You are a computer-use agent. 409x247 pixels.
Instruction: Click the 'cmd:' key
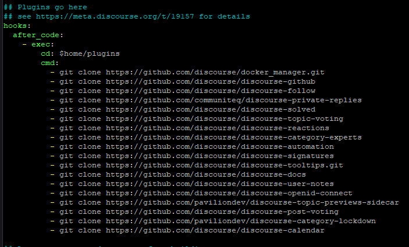[50, 63]
